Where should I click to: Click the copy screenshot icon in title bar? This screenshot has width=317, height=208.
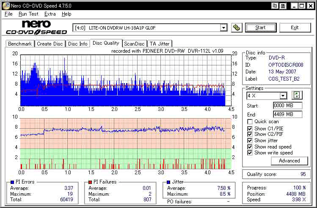click(x=275, y=5)
